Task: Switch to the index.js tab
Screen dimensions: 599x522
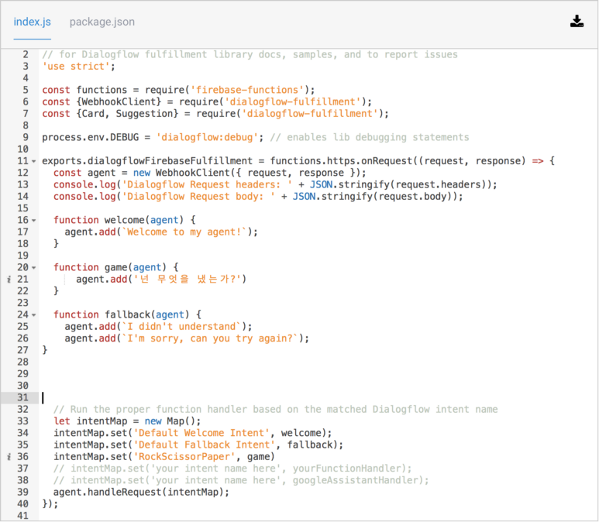Action: (32, 22)
